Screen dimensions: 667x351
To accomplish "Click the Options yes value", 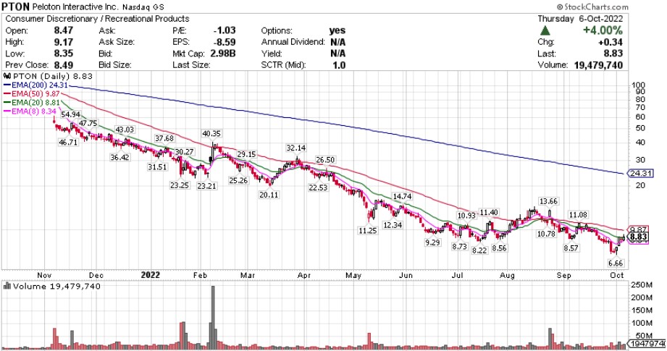I will point(337,30).
